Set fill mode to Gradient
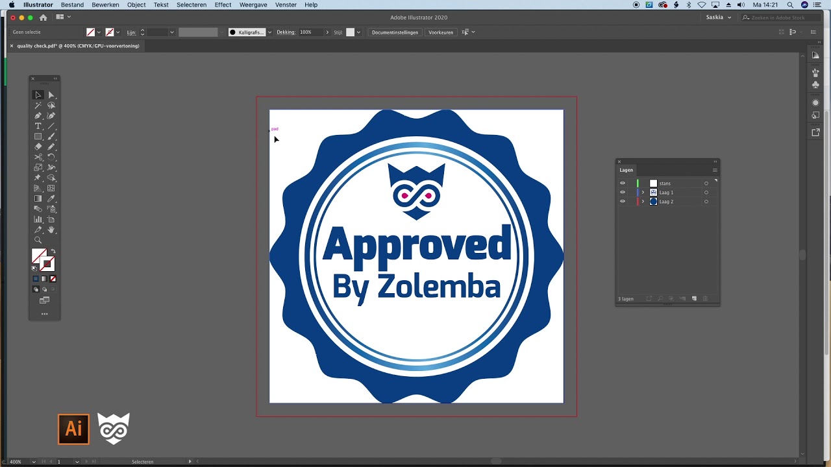This screenshot has height=467, width=831. click(x=45, y=279)
